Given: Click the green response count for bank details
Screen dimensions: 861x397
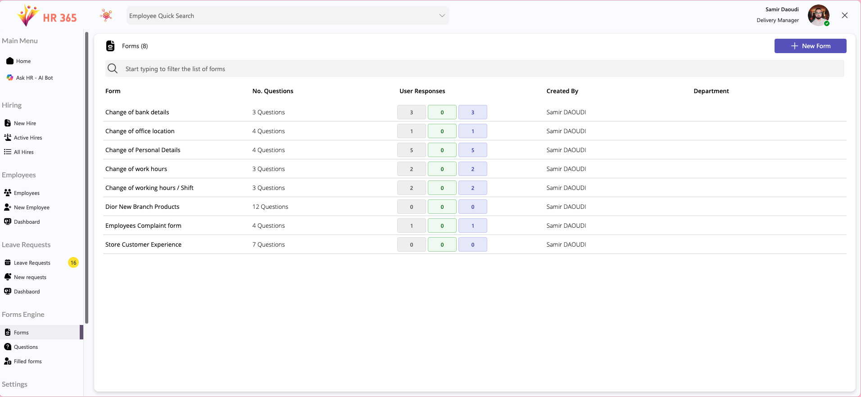Looking at the screenshot, I should coord(442,112).
